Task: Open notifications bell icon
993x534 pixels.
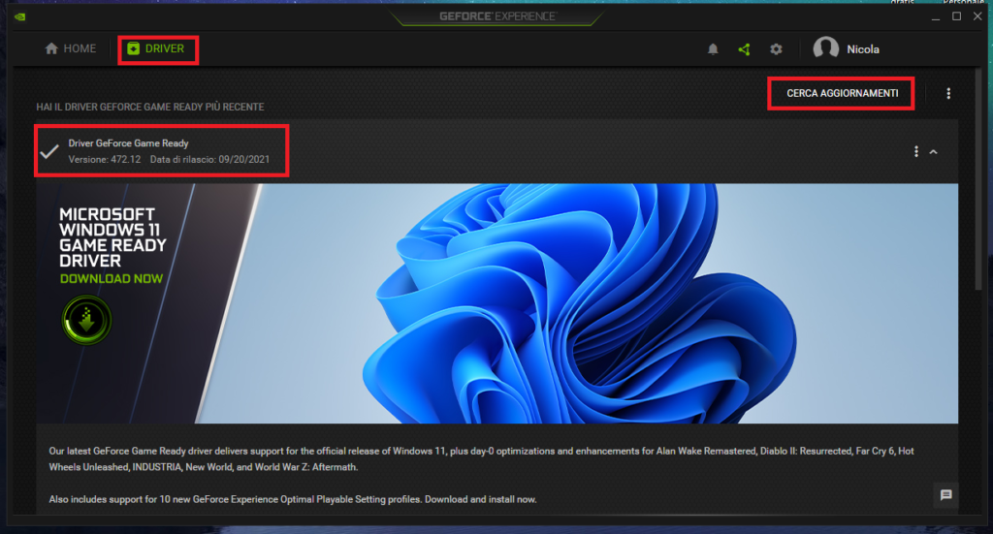Action: (713, 49)
